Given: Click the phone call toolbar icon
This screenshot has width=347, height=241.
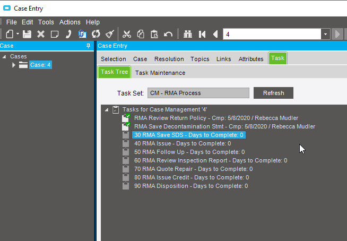Looking at the screenshot, I should 68,35.
